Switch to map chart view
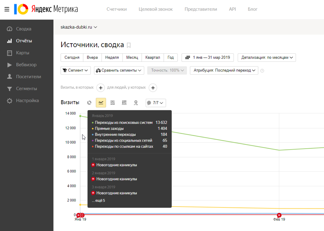 (136, 103)
